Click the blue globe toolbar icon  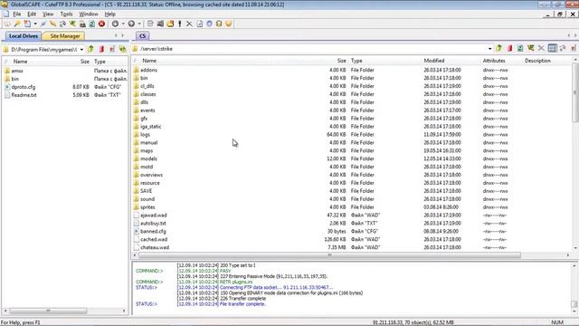pyautogui.click(x=209, y=24)
